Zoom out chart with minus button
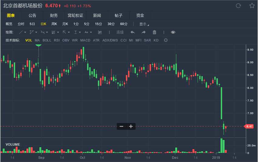Screen dimensions: 258x162 point(121,126)
